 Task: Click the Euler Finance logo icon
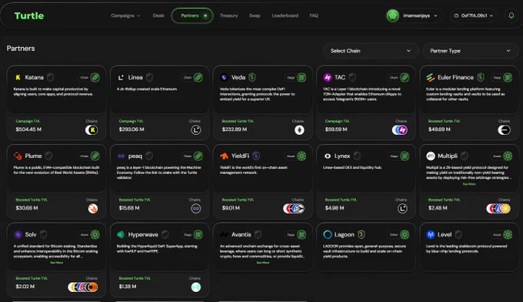(x=430, y=78)
